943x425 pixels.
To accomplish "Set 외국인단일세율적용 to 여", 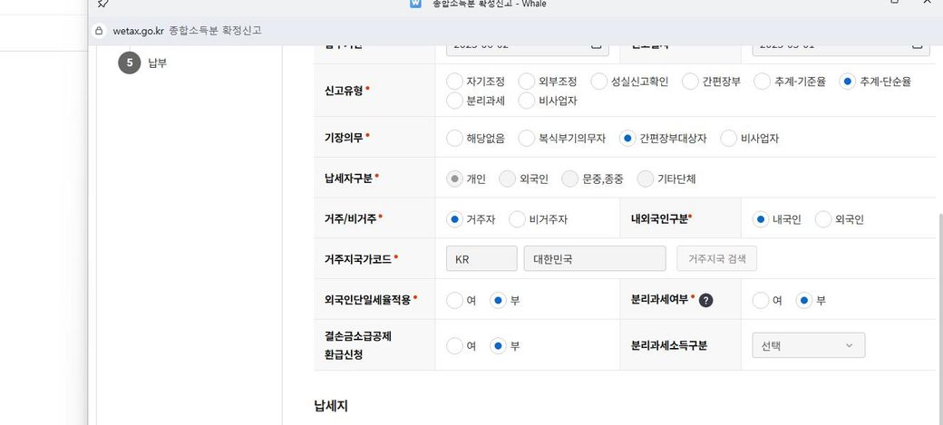I will [x=455, y=300].
